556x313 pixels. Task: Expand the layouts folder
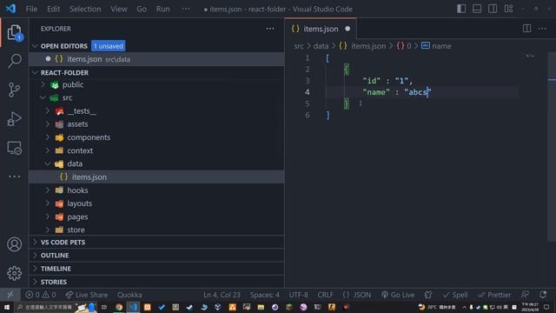[48, 203]
